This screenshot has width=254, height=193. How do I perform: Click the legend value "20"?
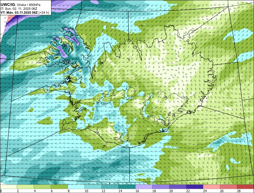(x=171, y=191)
